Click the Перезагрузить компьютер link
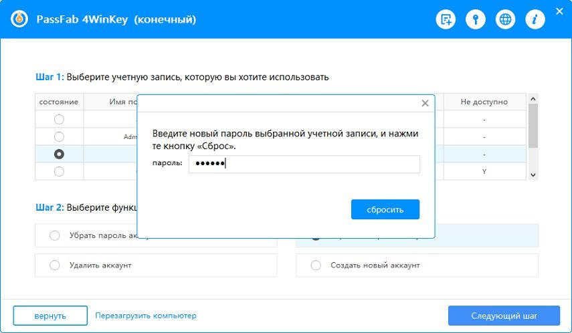572x333 pixels. [146, 316]
